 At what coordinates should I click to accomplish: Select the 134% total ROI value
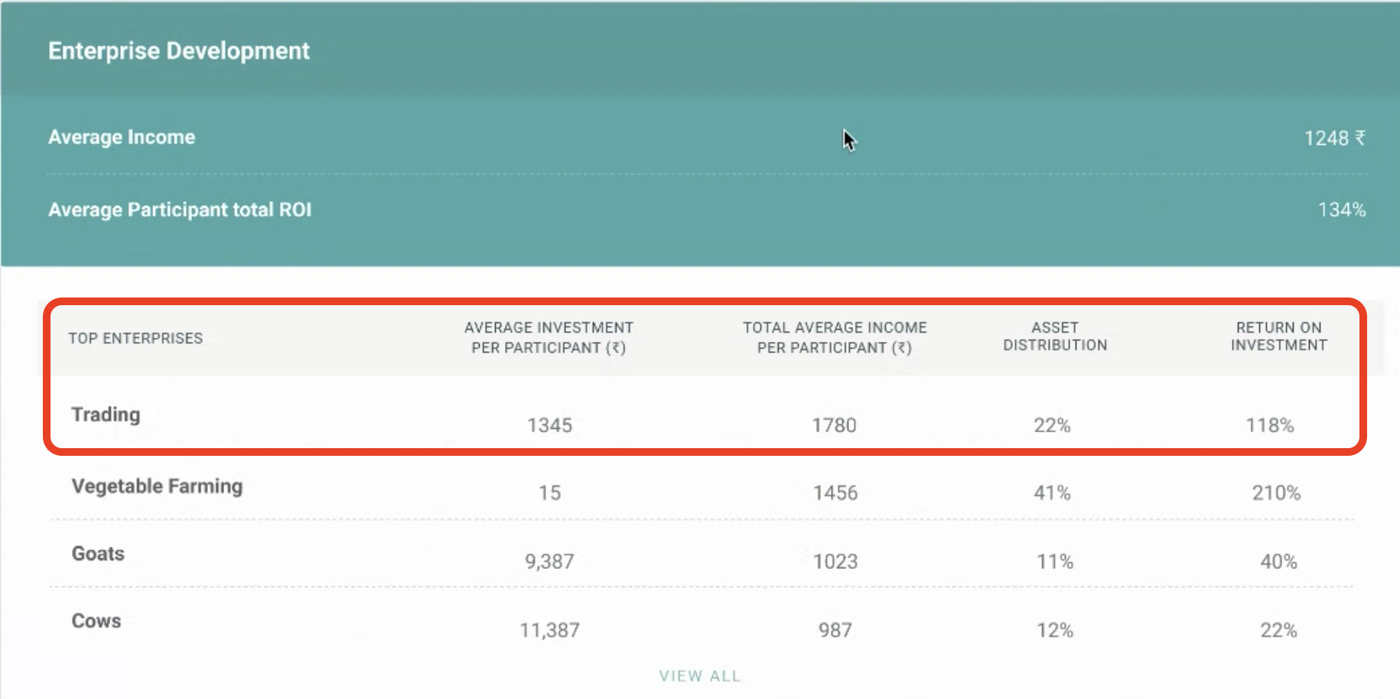1341,210
